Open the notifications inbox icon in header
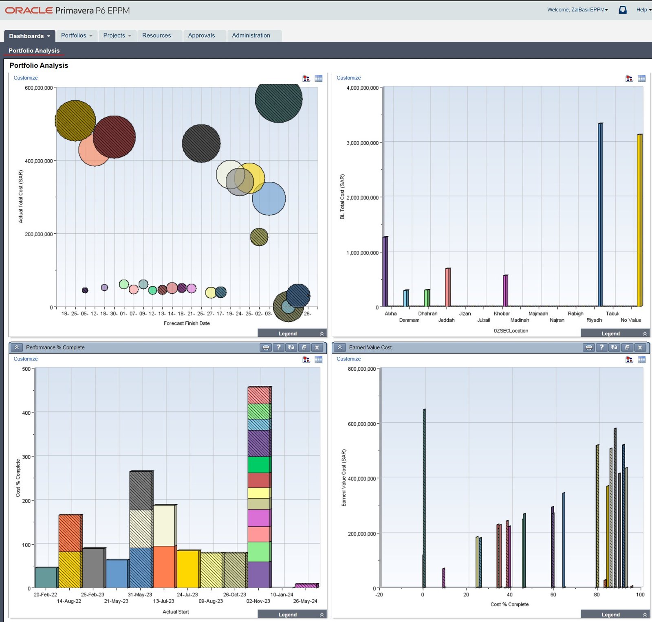The width and height of the screenshot is (652, 622). [x=623, y=10]
